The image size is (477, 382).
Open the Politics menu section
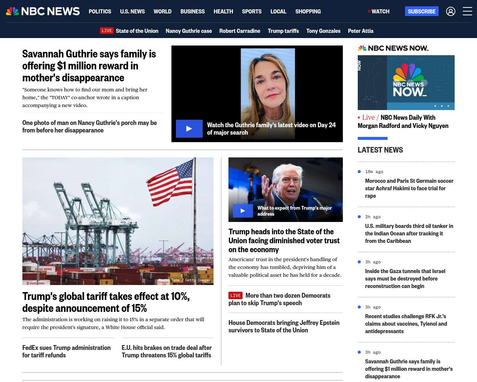coord(100,12)
